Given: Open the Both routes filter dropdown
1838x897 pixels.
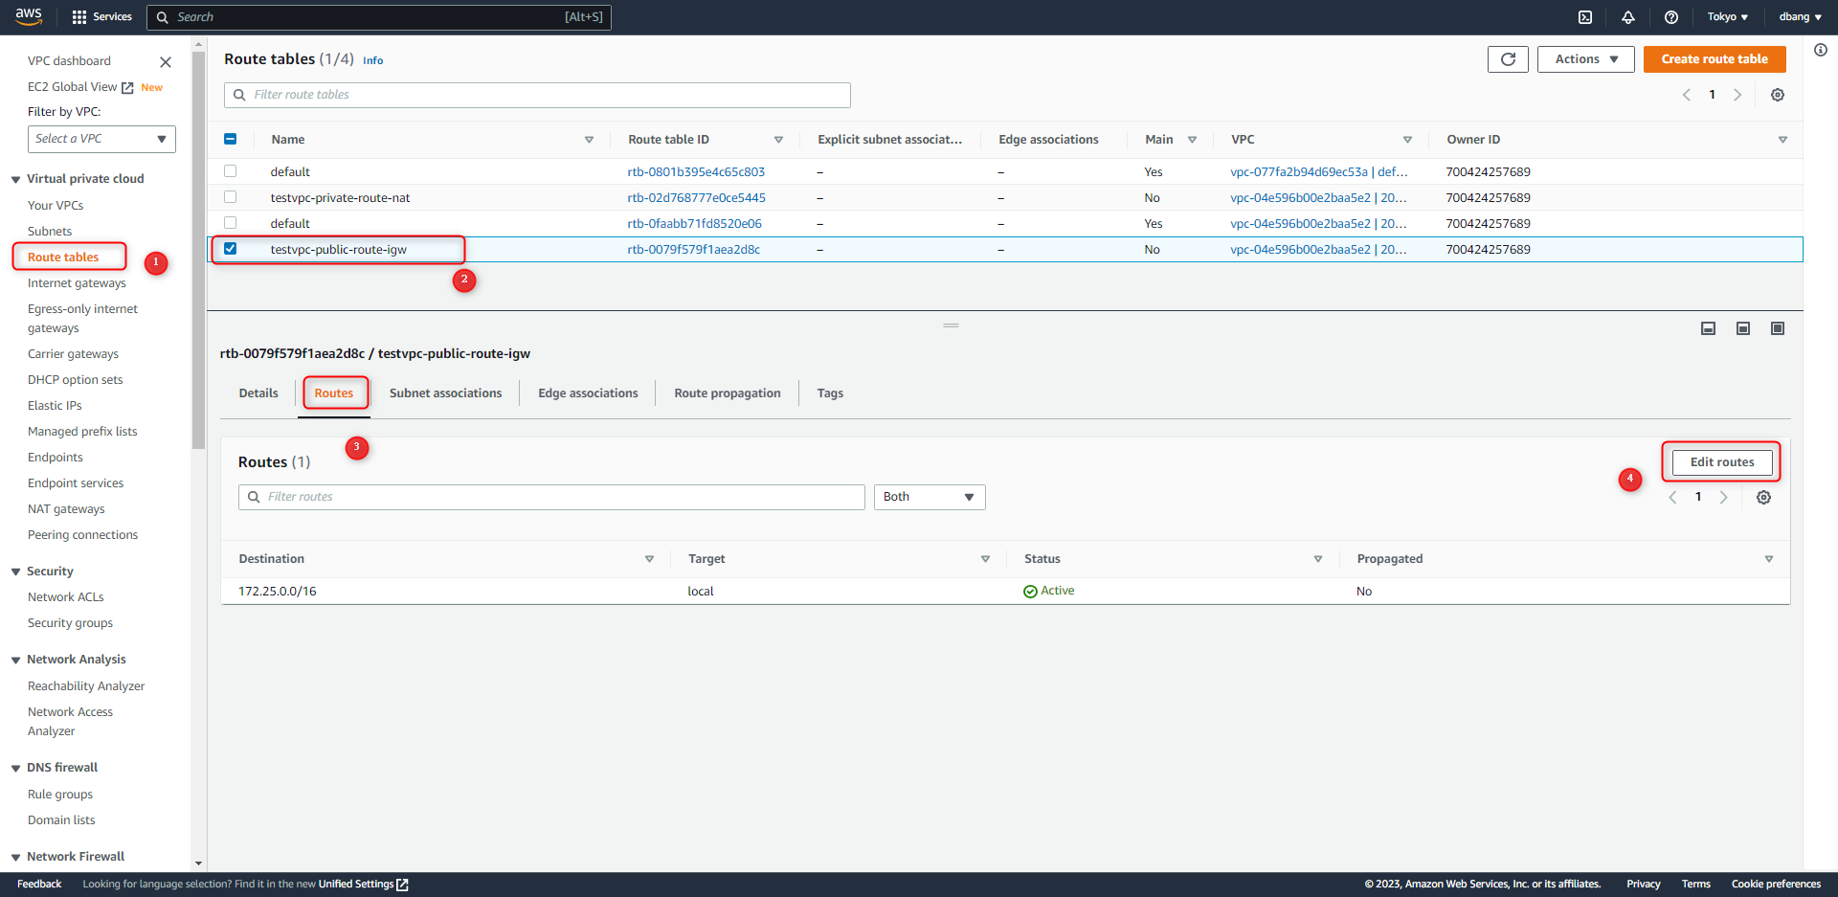Looking at the screenshot, I should (x=929, y=497).
